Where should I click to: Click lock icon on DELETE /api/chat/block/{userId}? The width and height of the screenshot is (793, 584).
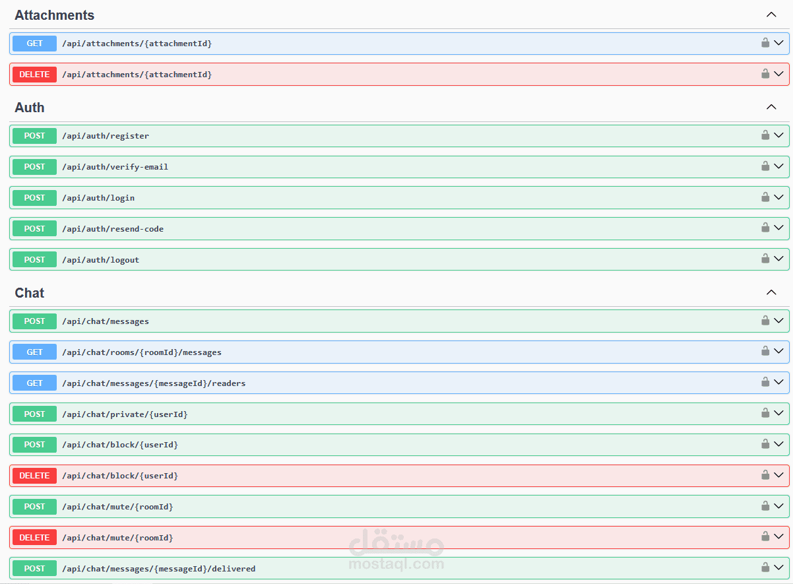[x=765, y=475]
